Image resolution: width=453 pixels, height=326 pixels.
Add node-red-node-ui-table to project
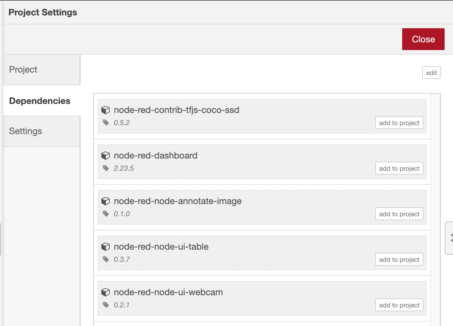(x=399, y=259)
